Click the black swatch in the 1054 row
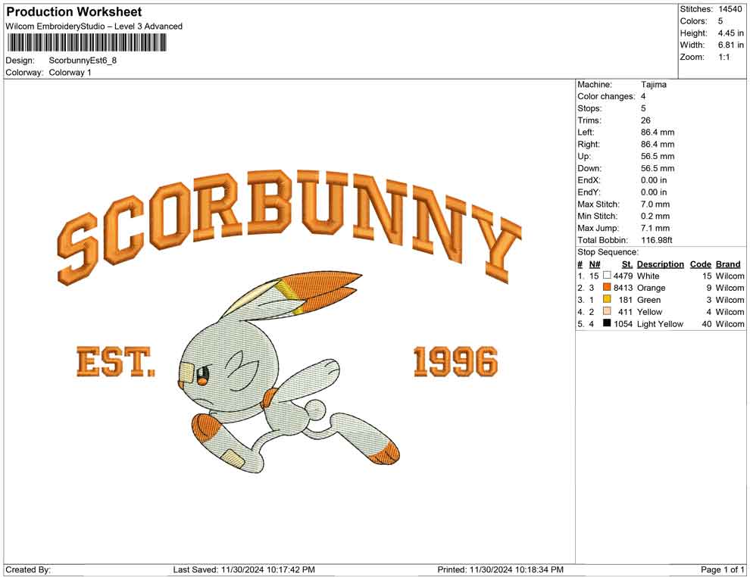This screenshot has height=577, width=750. 607,323
